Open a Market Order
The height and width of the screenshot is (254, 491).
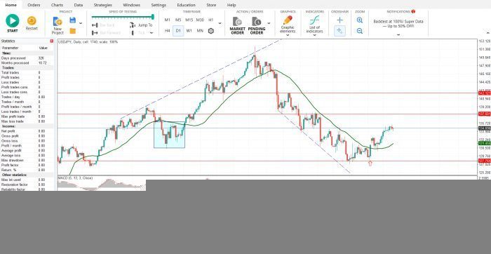coord(237,26)
